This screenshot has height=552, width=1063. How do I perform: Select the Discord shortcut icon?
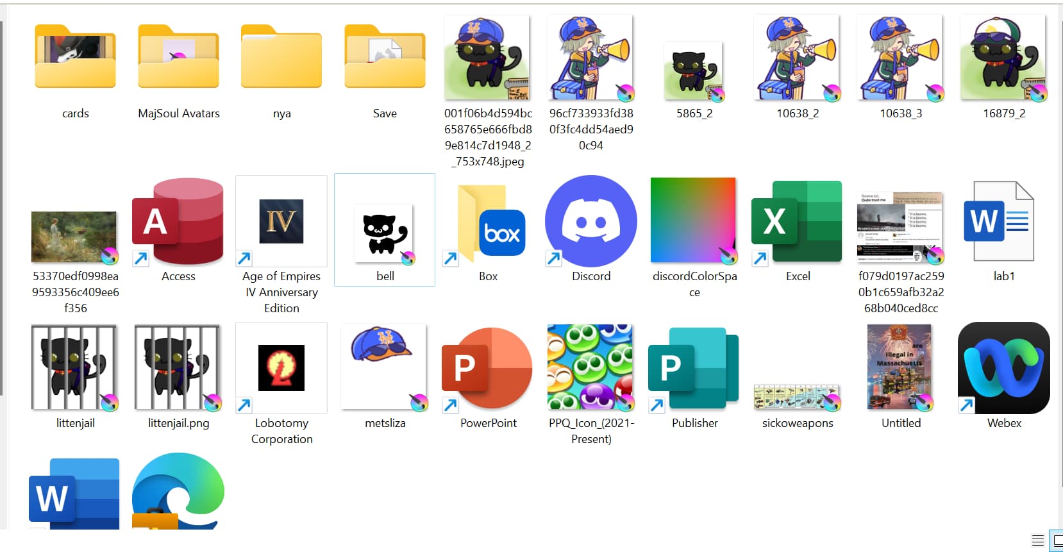(x=591, y=221)
